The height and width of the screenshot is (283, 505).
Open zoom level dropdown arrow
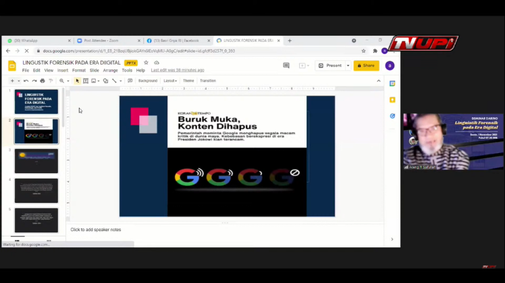click(68, 81)
